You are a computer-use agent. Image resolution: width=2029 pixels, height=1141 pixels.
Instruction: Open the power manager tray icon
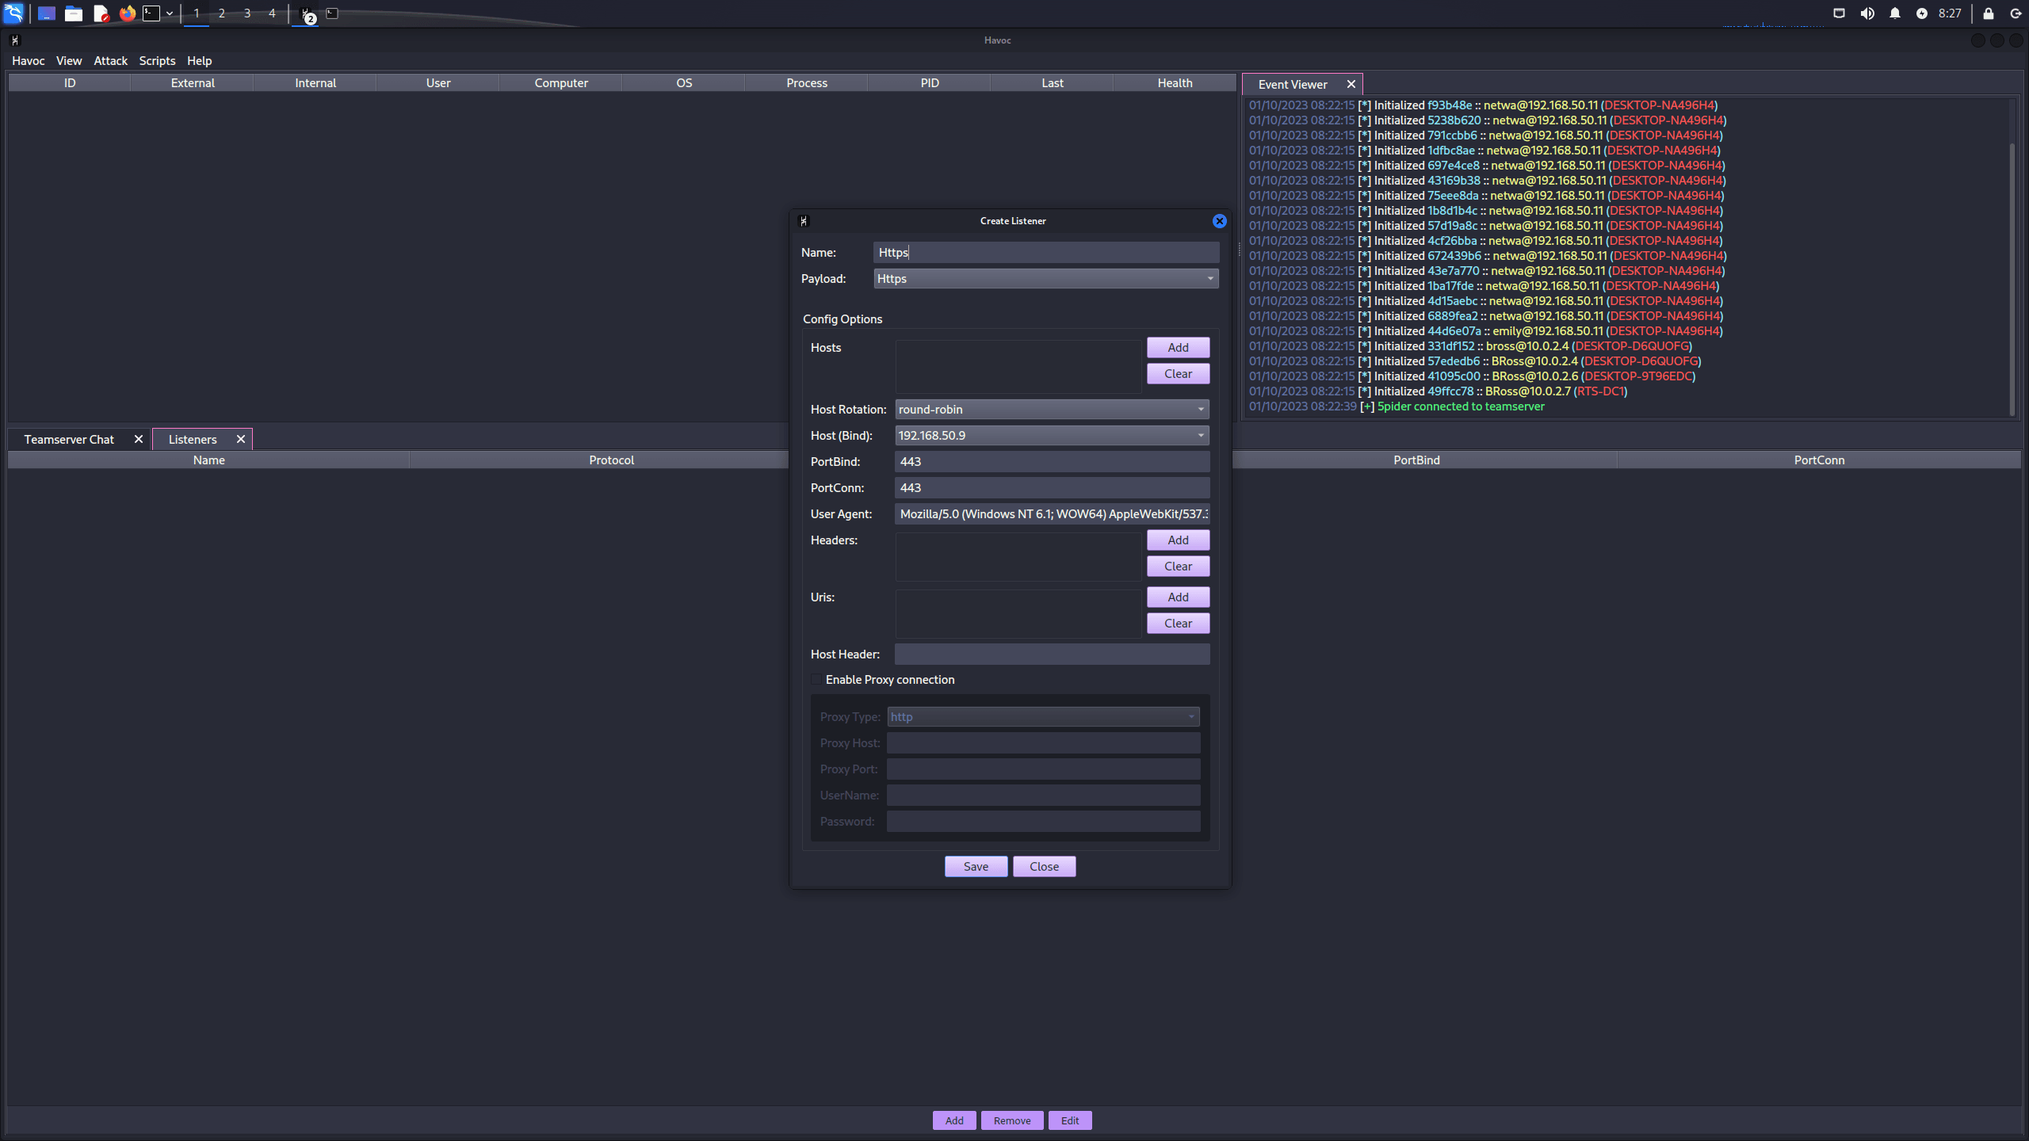pos(1922,13)
